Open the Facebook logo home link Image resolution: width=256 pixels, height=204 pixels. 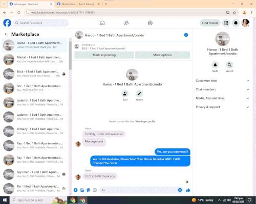[x=7, y=23]
